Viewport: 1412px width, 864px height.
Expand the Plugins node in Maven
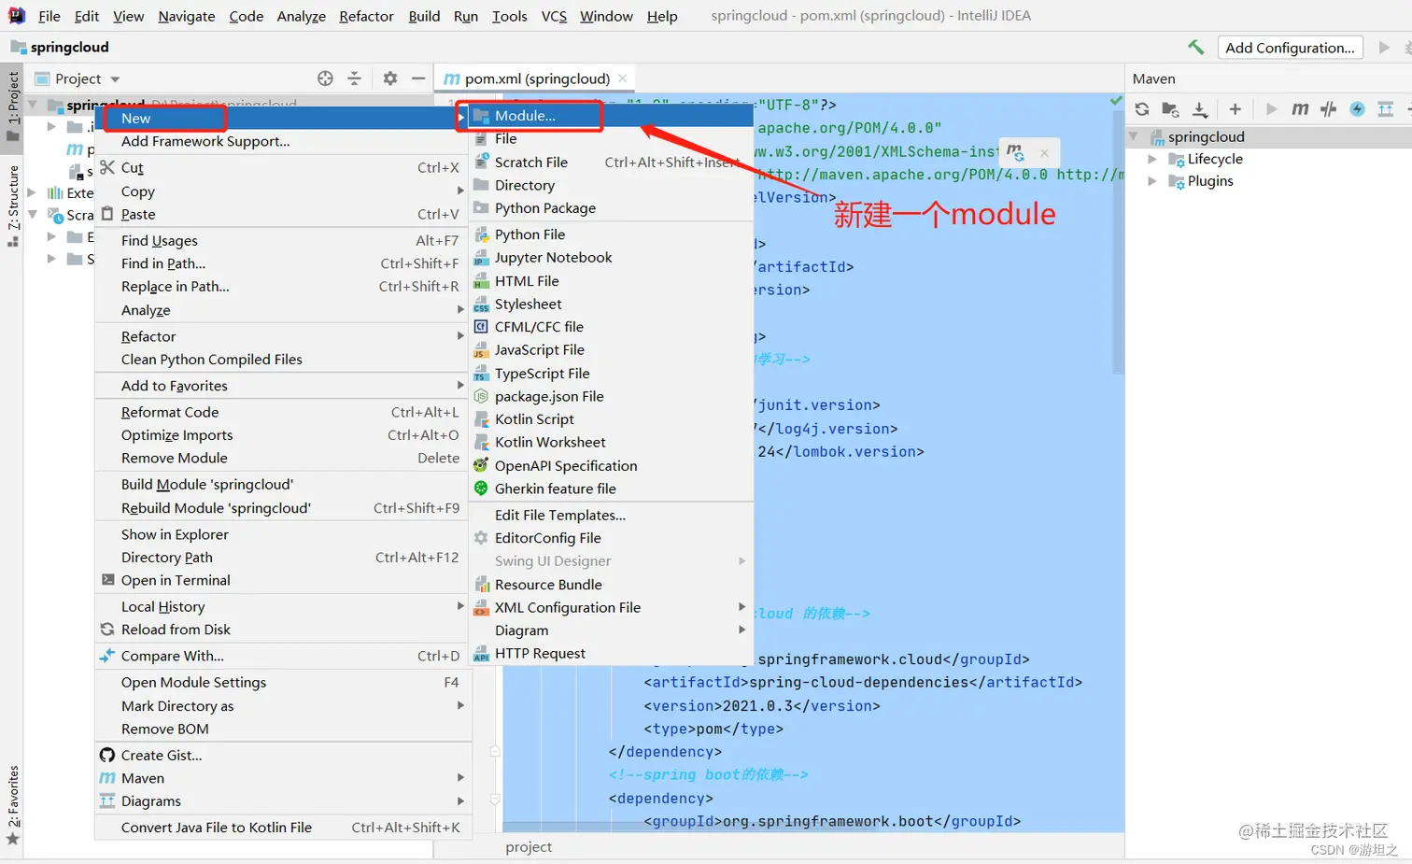pyautogui.click(x=1152, y=181)
